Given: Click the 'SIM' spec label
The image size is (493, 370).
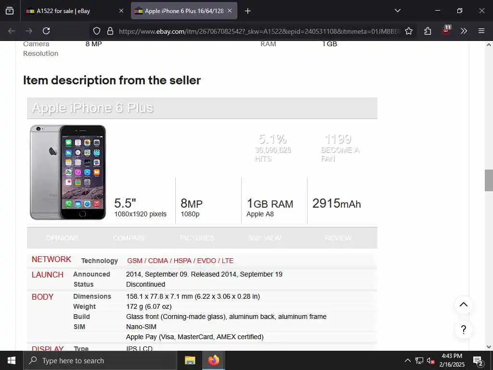Looking at the screenshot, I should (x=79, y=327).
